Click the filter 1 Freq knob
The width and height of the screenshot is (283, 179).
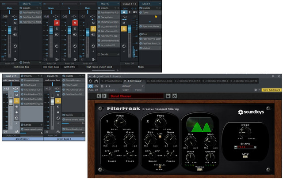120,123
